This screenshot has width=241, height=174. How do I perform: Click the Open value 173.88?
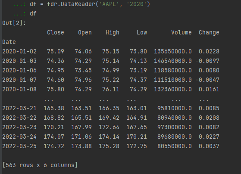point(81,146)
